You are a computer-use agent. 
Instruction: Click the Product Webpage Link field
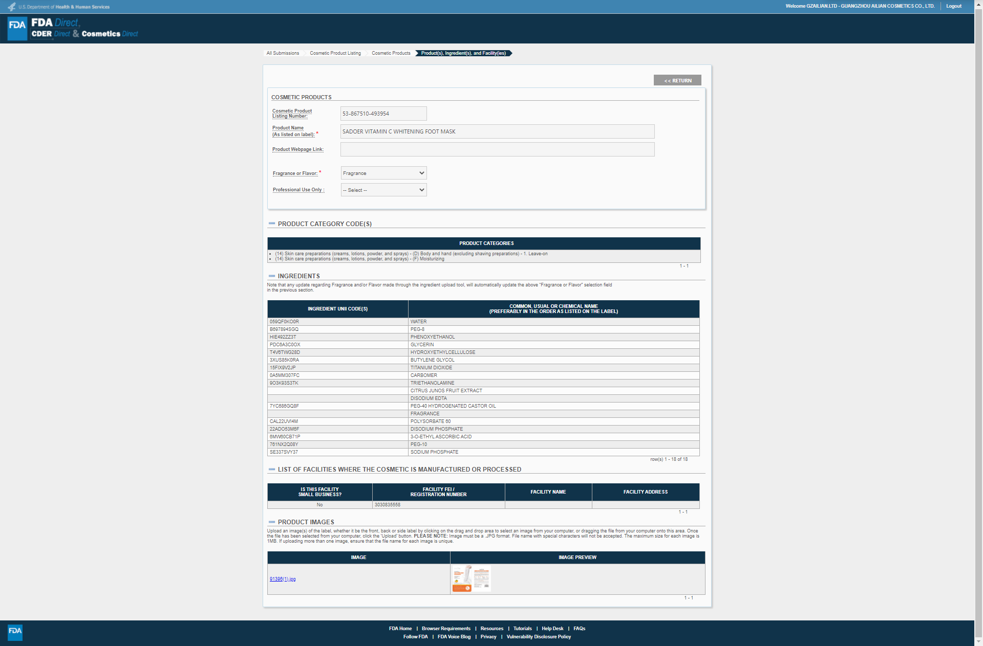click(x=497, y=149)
